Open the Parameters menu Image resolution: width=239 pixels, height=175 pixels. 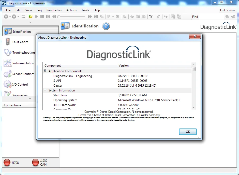54,10
